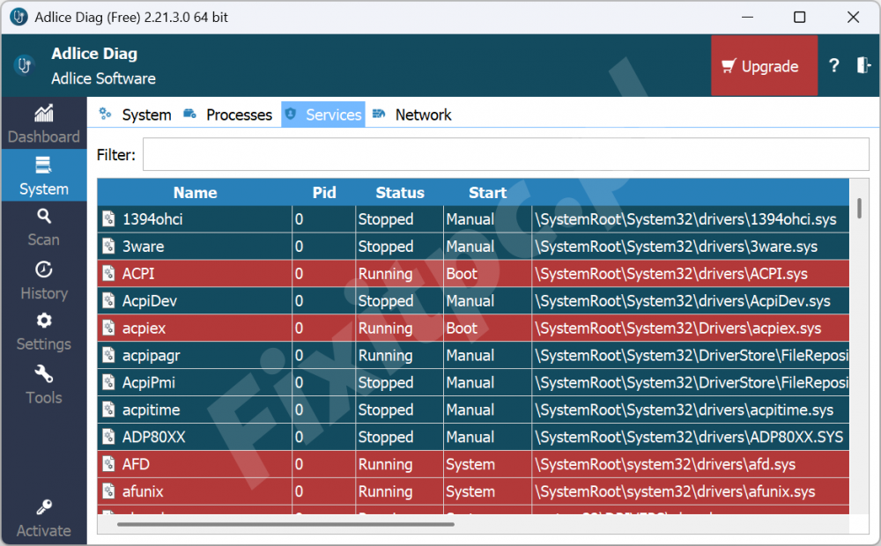The height and width of the screenshot is (546, 881).
Task: Open the History clock icon
Action: point(43,269)
